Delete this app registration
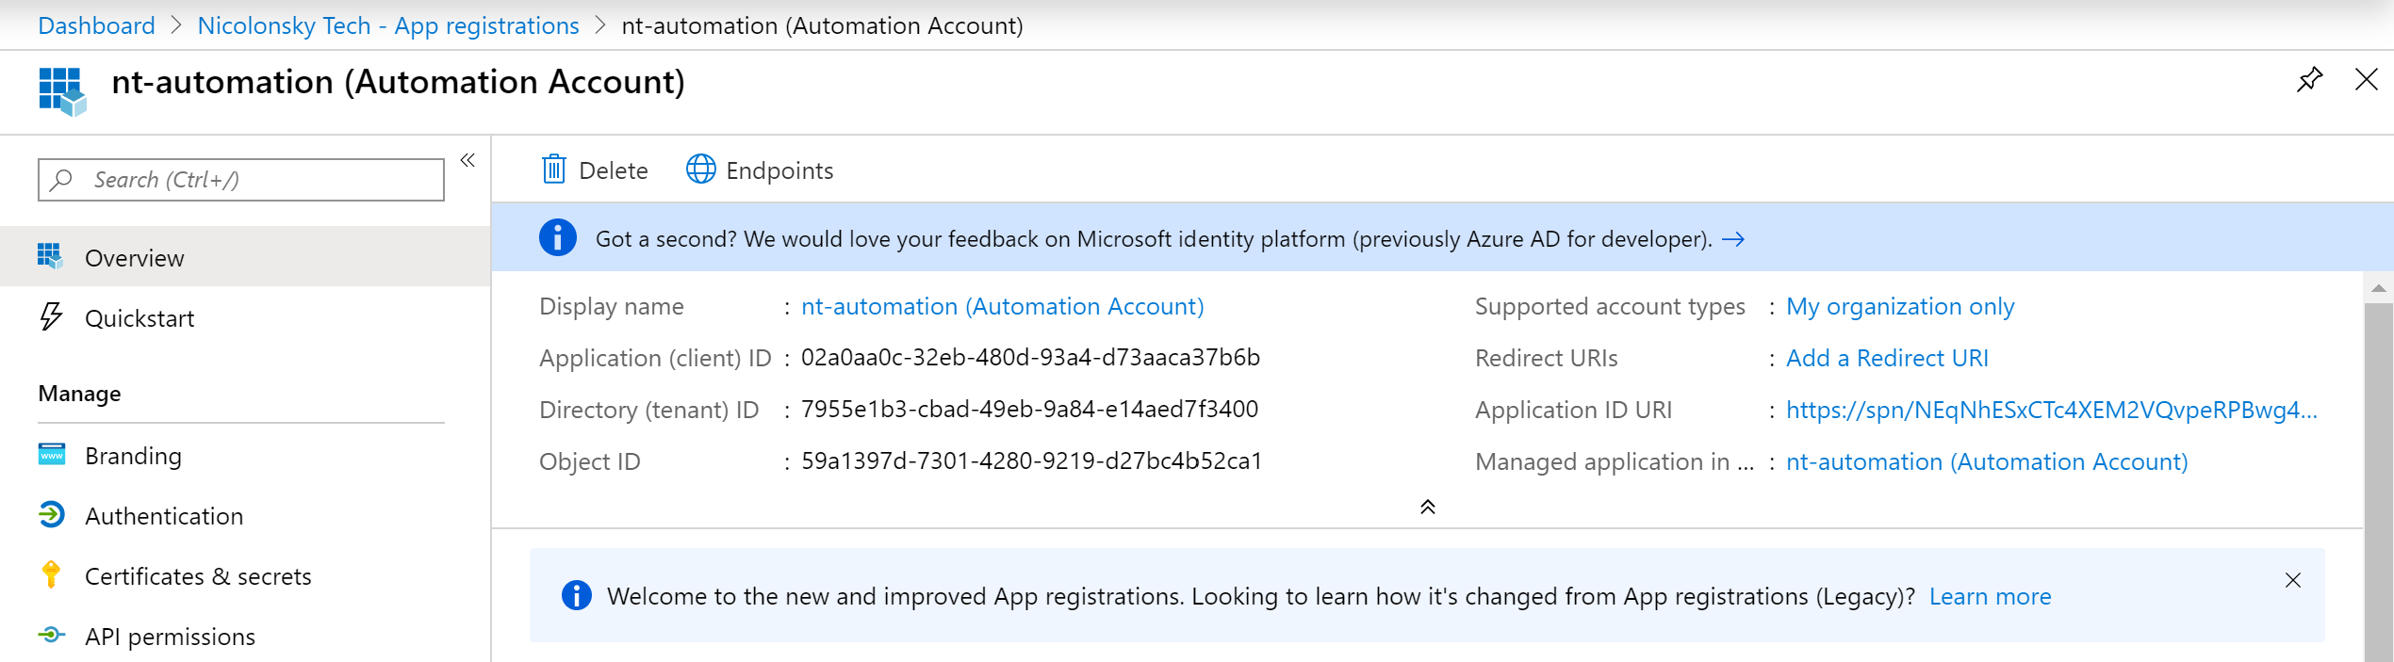Screen dimensions: 2394x662 tap(595, 170)
